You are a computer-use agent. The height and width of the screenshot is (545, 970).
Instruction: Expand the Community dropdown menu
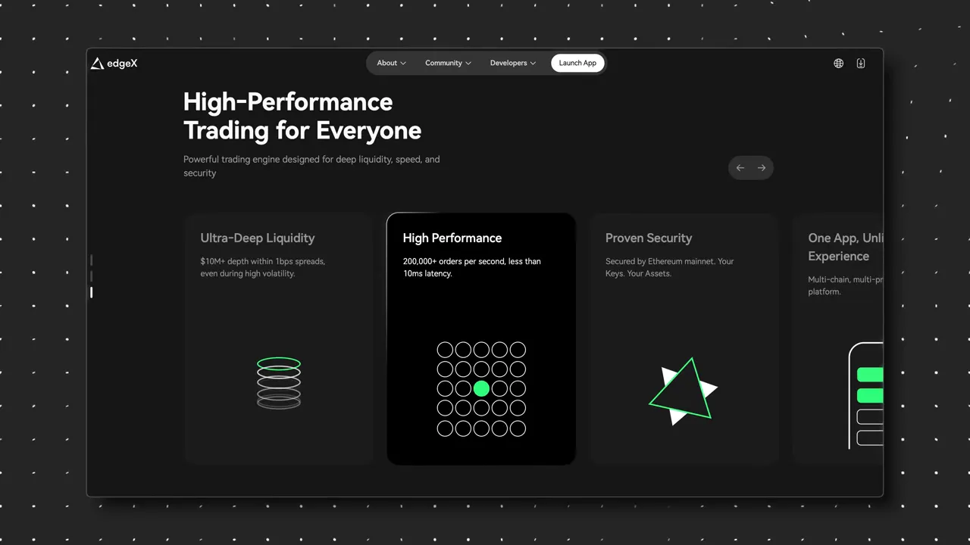pos(448,63)
